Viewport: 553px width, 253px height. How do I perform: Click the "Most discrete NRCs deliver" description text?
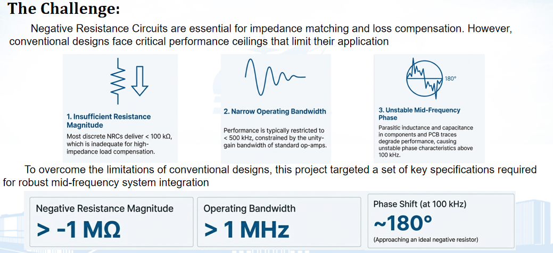click(119, 144)
